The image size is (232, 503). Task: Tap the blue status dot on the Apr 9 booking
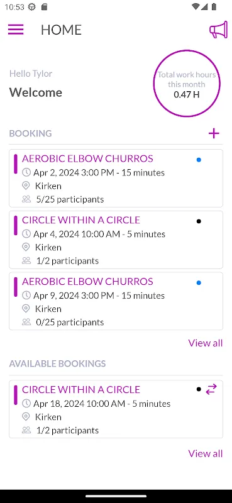click(199, 283)
